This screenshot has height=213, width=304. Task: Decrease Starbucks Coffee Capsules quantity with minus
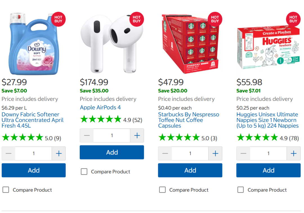point(165,154)
